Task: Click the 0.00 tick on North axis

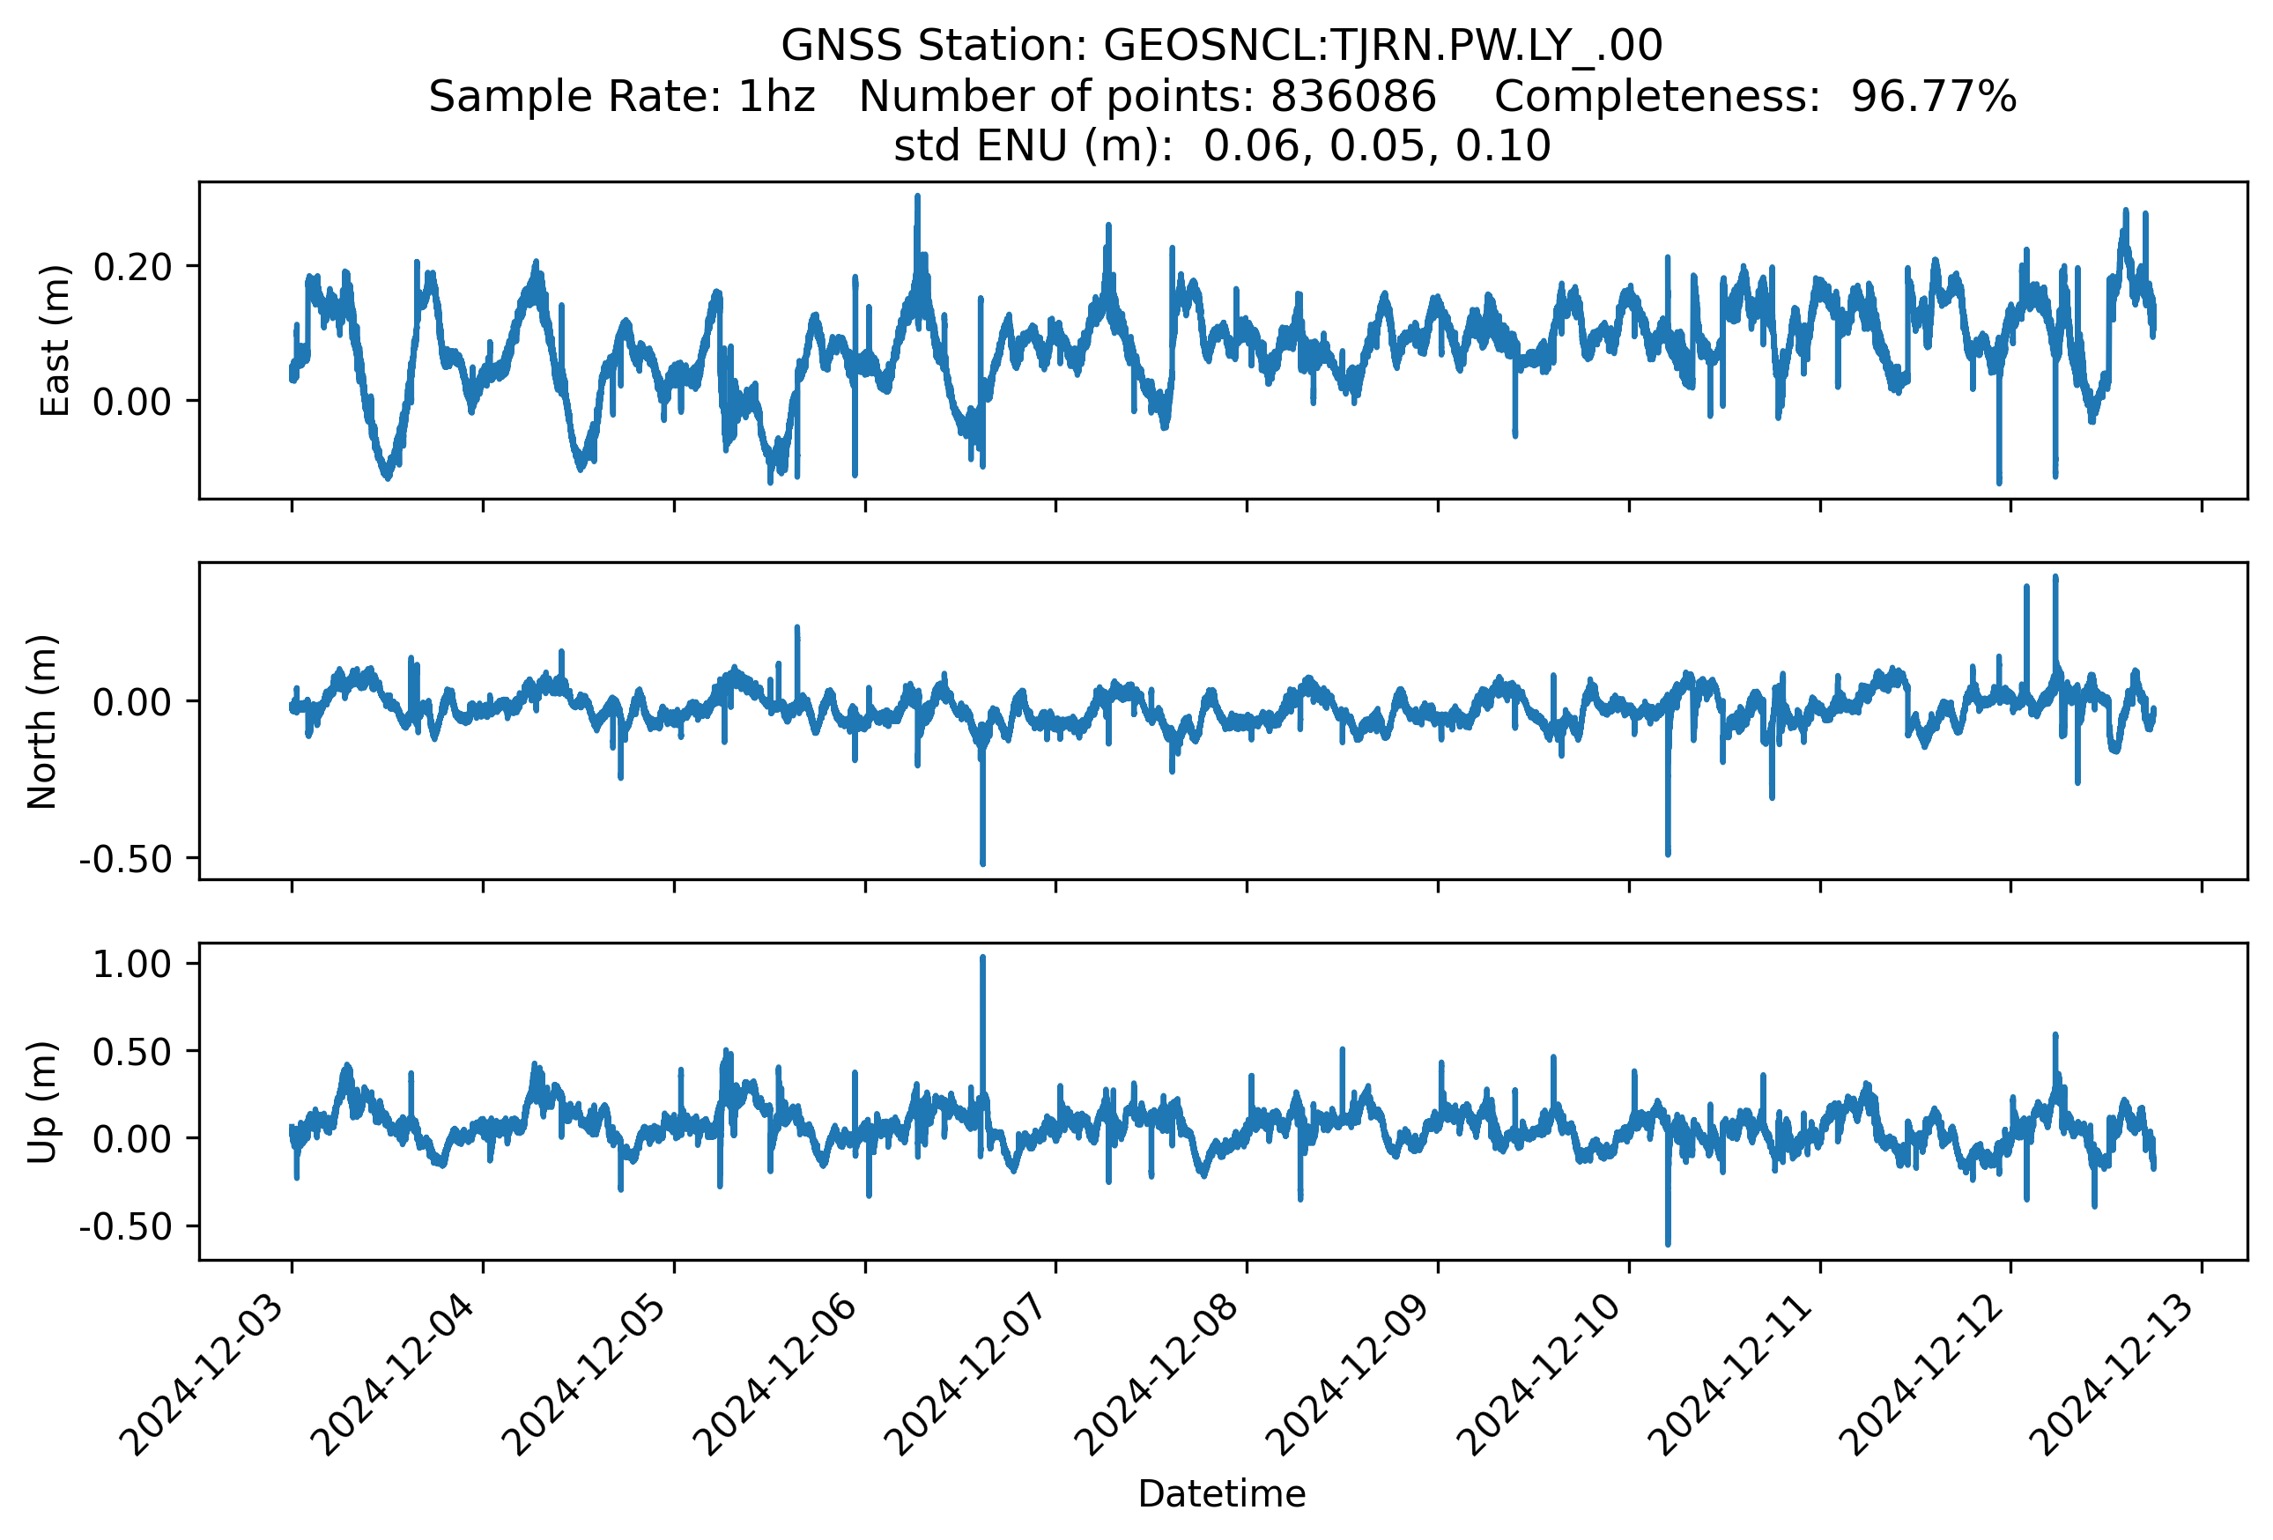Action: tap(132, 701)
